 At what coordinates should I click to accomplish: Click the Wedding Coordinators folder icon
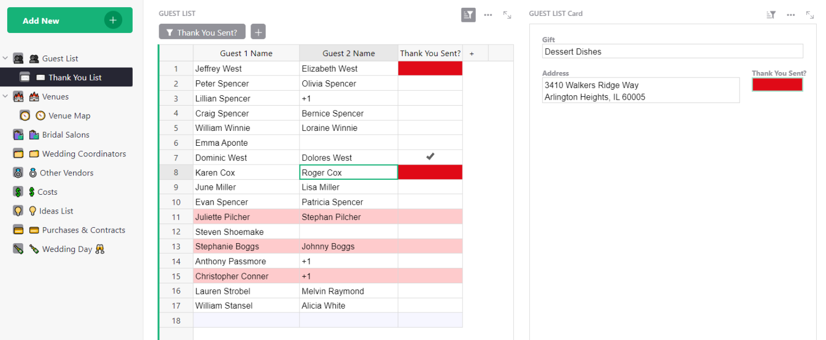pos(18,153)
